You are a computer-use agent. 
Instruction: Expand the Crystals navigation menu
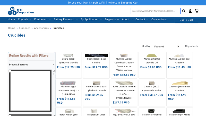pyautogui.click(x=24, y=20)
